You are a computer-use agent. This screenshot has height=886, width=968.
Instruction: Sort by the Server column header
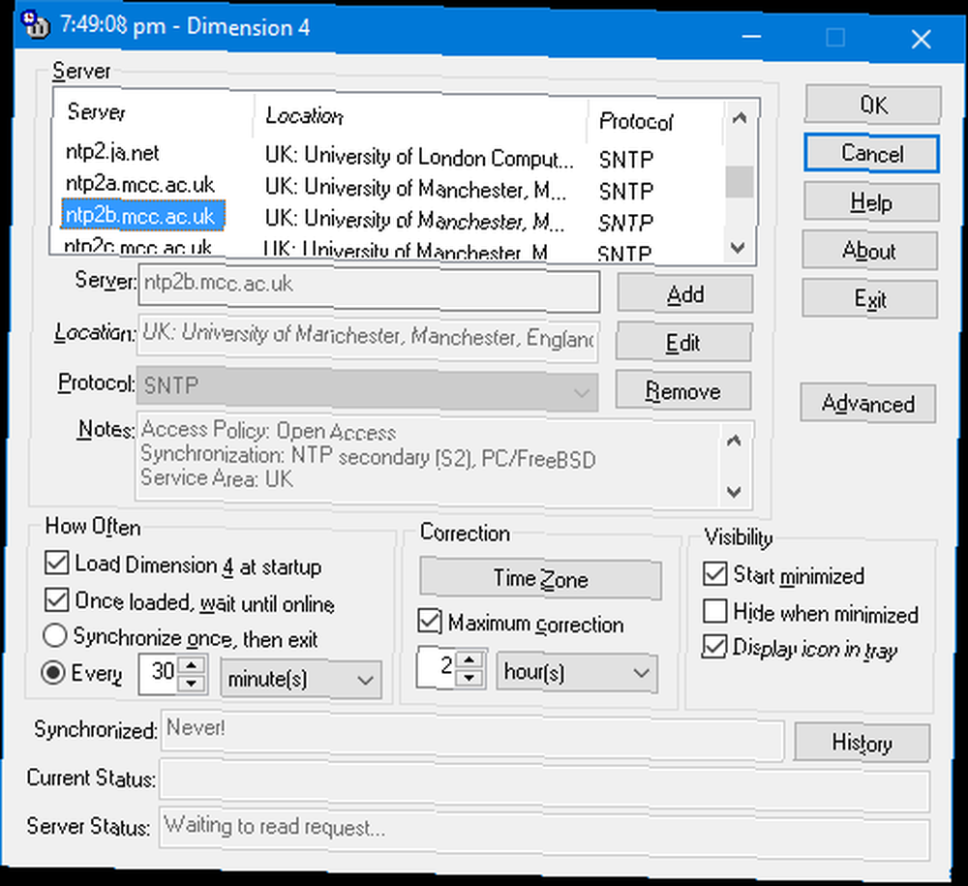(x=153, y=113)
